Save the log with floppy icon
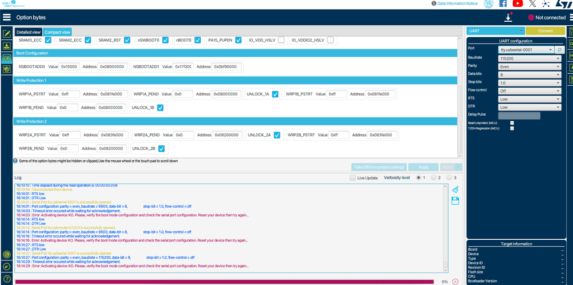 (455, 201)
